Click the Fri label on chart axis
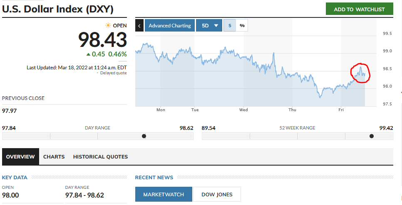The image size is (402, 205). pos(341,110)
